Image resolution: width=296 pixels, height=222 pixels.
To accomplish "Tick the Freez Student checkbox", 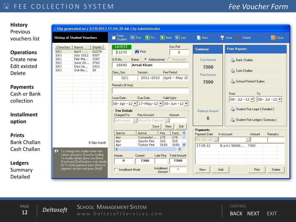I will (114, 38).
